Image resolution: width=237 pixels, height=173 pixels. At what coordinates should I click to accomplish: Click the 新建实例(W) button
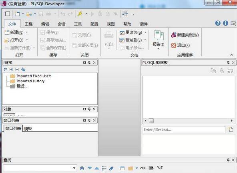pyautogui.click(x=185, y=35)
